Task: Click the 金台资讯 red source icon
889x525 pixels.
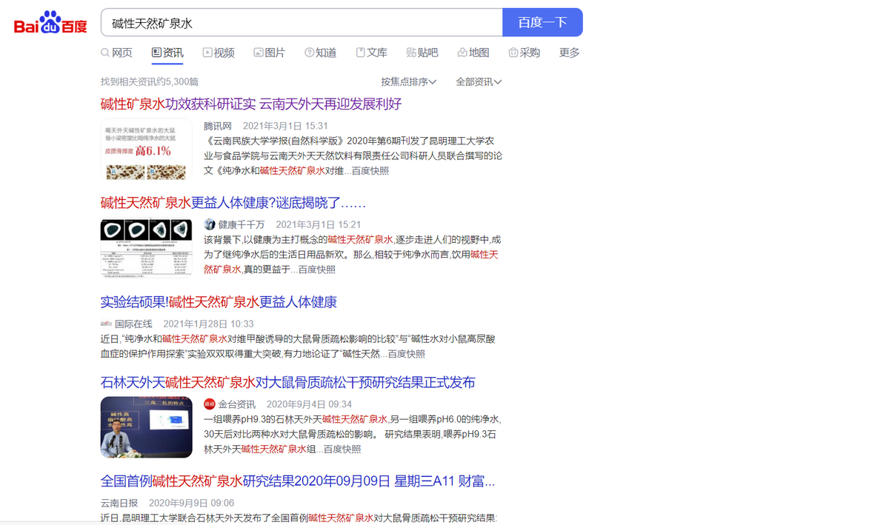Action: pos(210,404)
